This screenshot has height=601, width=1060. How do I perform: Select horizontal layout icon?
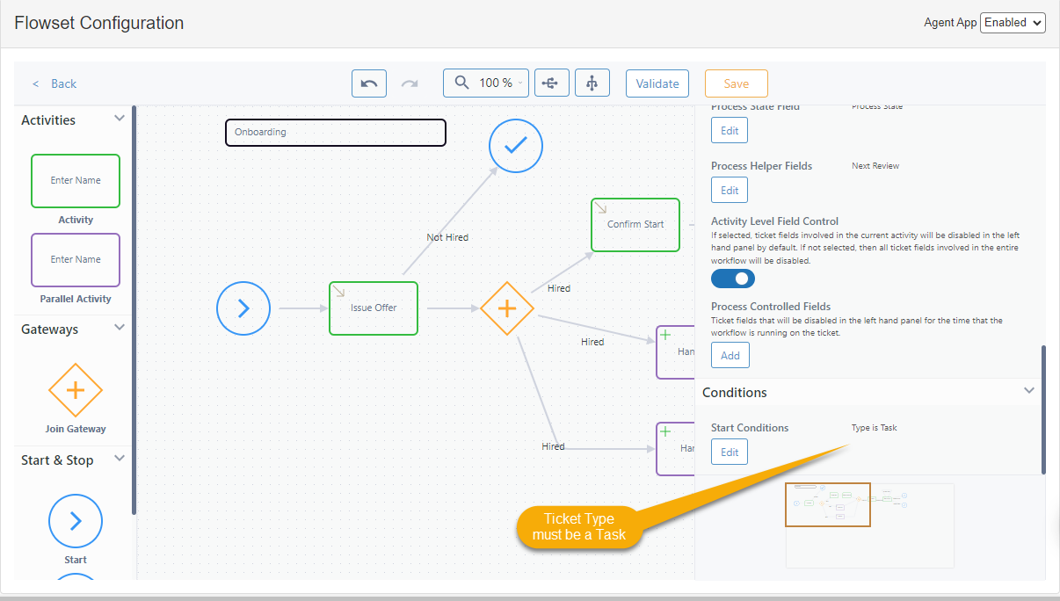(550, 83)
